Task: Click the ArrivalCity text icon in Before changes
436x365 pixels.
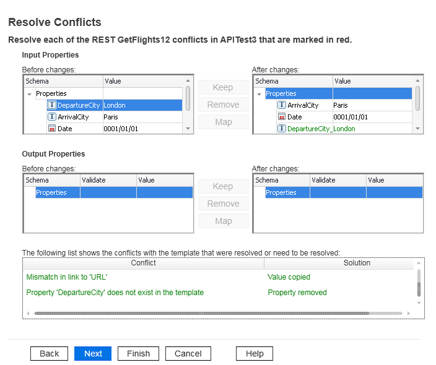Action: pyautogui.click(x=52, y=117)
